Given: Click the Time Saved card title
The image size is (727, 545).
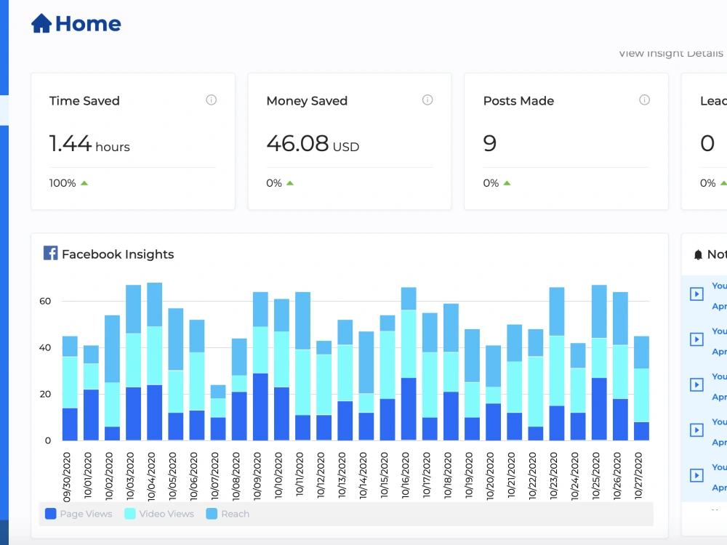Looking at the screenshot, I should click(84, 100).
